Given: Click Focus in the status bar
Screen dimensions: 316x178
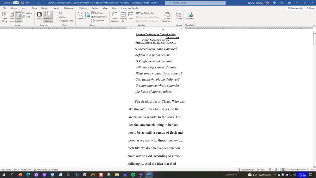Looking at the screenshot, I should (x=261, y=170).
